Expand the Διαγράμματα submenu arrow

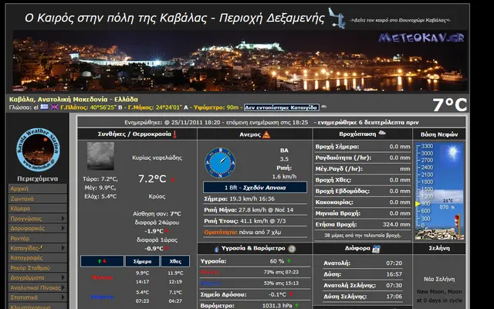(63, 277)
